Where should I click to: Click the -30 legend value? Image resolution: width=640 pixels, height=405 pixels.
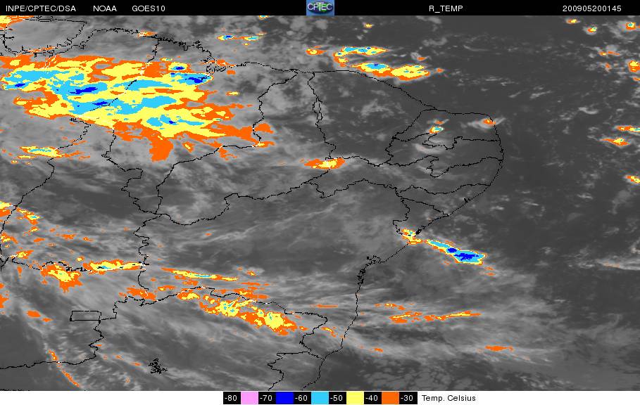click(x=408, y=398)
